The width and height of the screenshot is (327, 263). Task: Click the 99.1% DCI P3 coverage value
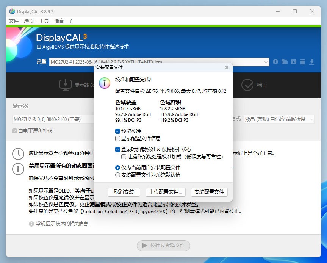[x=128, y=120]
